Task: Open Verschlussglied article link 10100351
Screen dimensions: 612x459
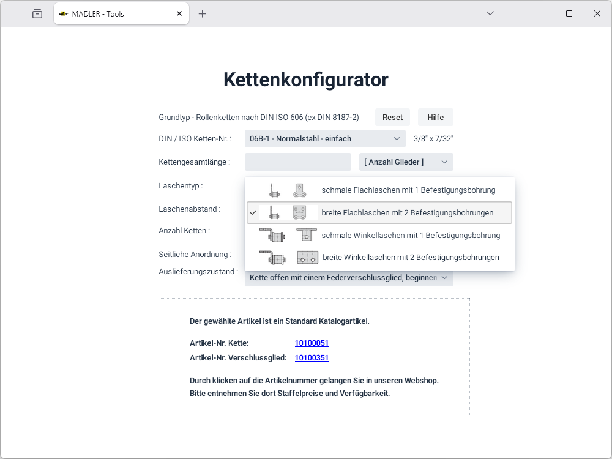Action: pyautogui.click(x=312, y=358)
